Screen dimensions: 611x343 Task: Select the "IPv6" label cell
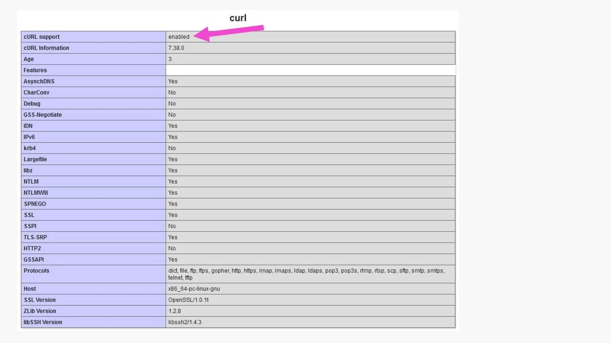[94, 137]
